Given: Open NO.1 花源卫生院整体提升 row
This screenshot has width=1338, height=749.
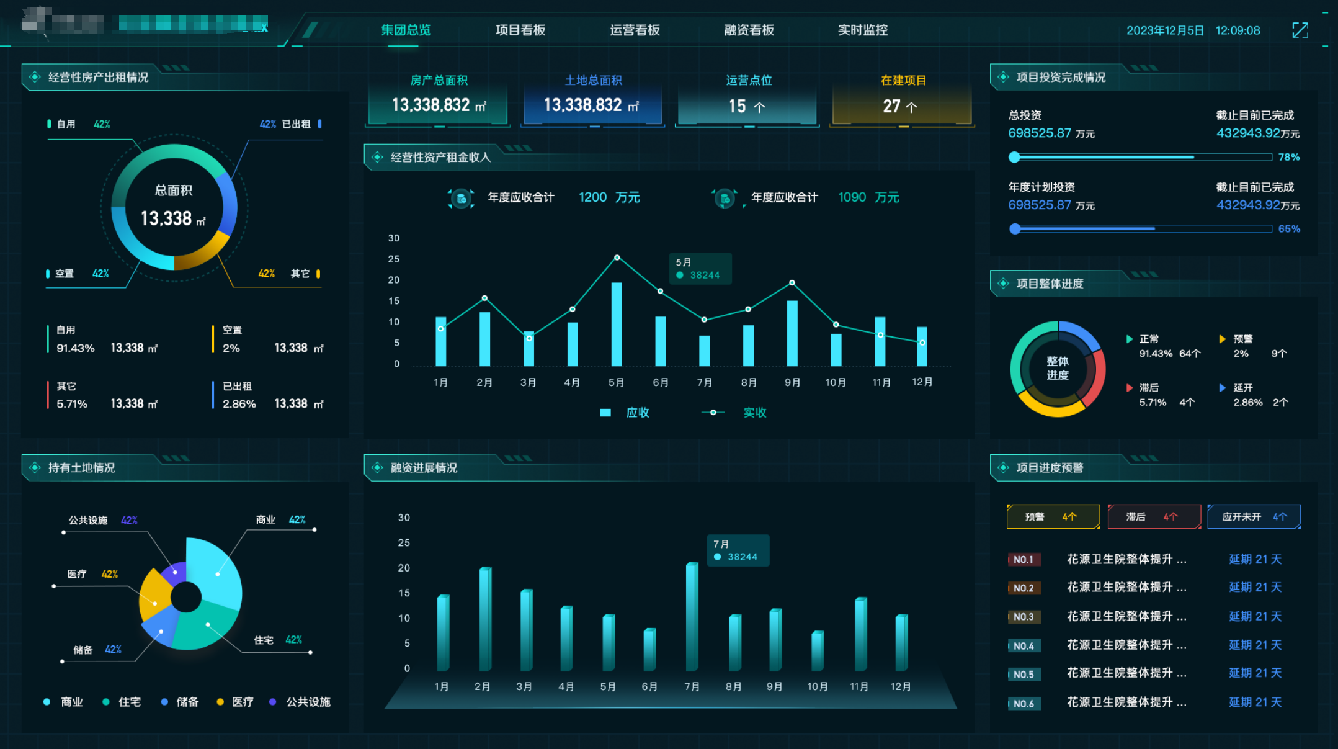Looking at the screenshot, I should click(x=1145, y=559).
